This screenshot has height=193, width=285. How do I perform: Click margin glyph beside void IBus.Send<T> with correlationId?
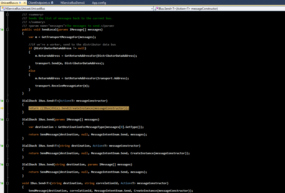(x=2, y=183)
